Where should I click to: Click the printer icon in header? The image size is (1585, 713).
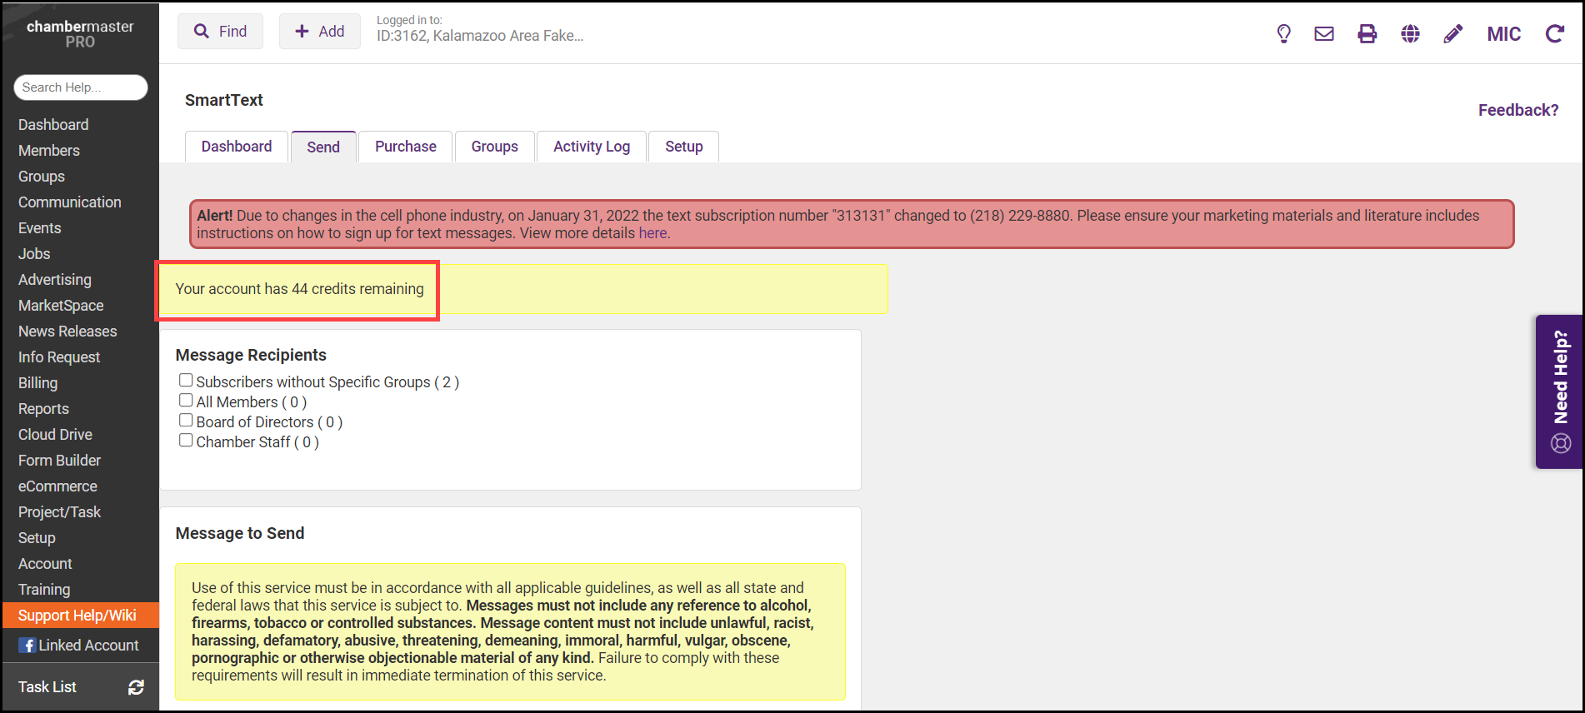tap(1367, 33)
